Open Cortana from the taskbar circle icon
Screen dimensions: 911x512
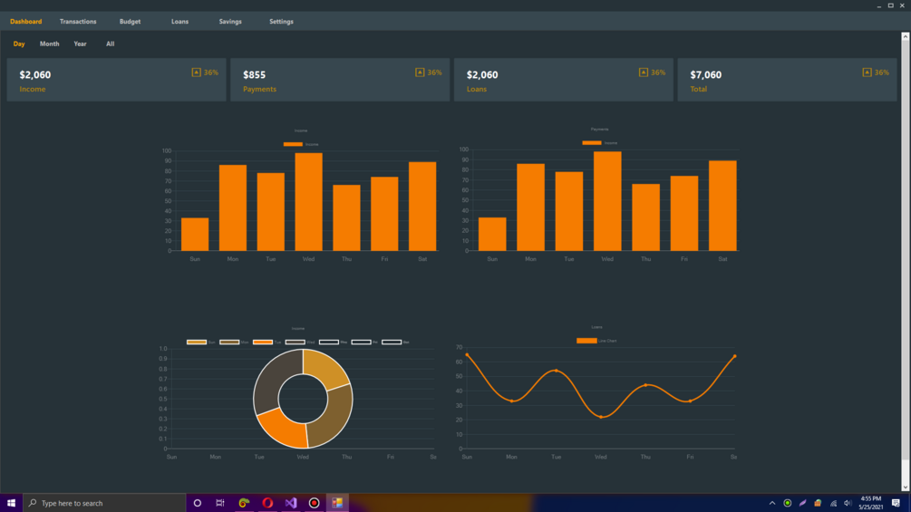tap(198, 503)
